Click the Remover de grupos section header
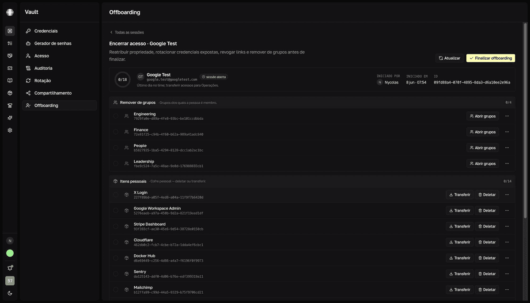This screenshot has width=530, height=303. [312, 102]
